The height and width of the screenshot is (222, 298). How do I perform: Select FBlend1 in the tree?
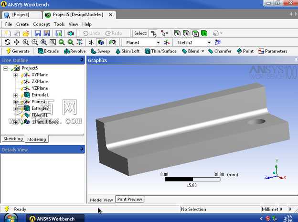coord(39,115)
